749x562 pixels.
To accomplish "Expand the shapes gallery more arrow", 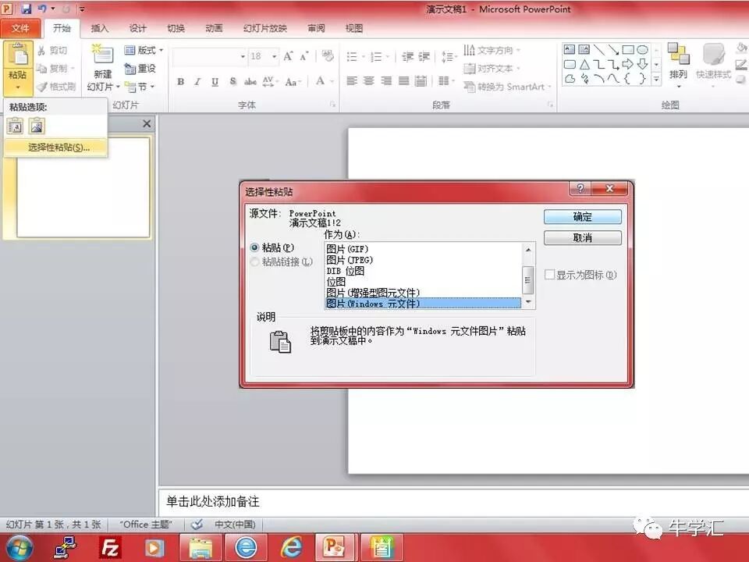I will coord(657,80).
